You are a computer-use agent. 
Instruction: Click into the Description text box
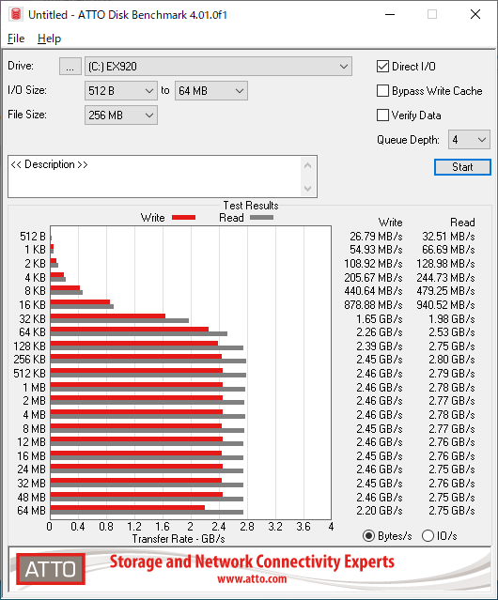(155, 177)
